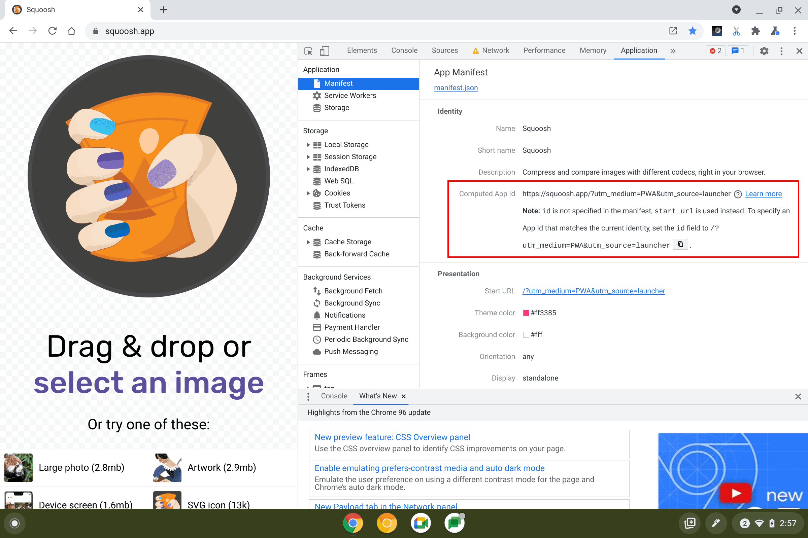
Task: Click the Start URL link
Action: (x=594, y=291)
